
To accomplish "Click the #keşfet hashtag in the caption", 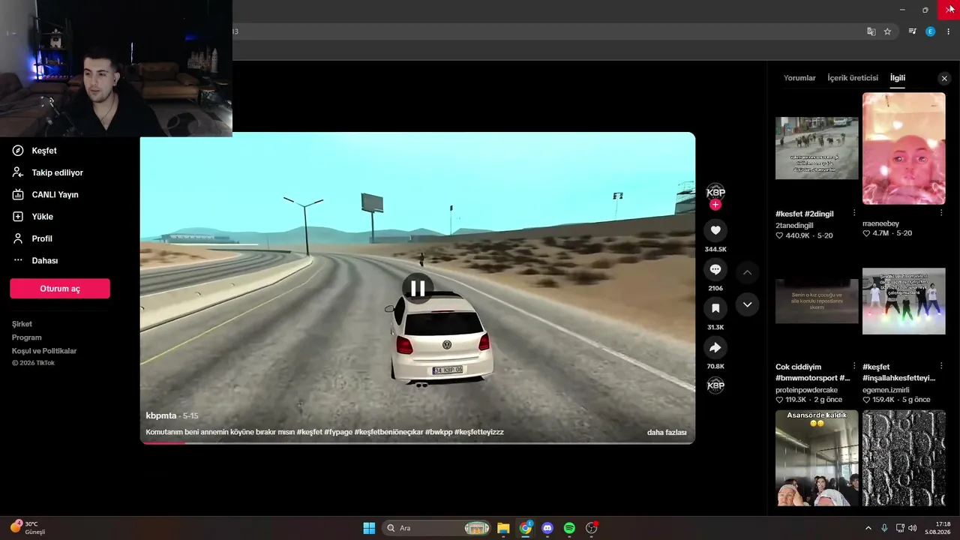I will (x=310, y=432).
